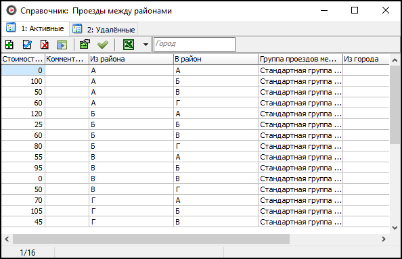The width and height of the screenshot is (402, 259).
Task: Click the empty comment cell in the 100 row
Action: coord(67,81)
